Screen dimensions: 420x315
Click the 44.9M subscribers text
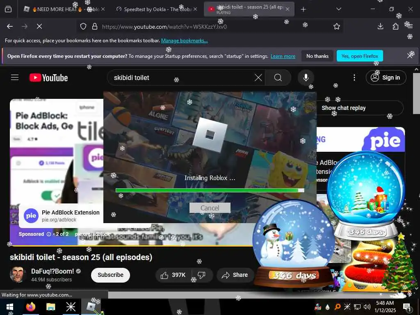pos(51,280)
